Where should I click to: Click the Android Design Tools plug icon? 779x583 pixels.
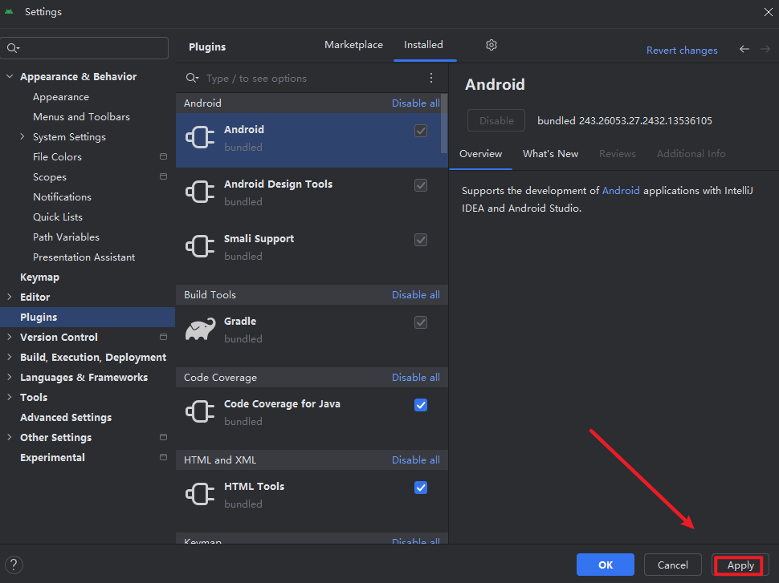click(199, 192)
